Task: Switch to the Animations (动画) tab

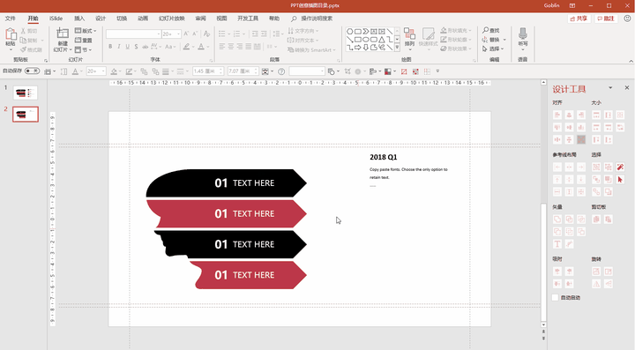Action: [143, 19]
